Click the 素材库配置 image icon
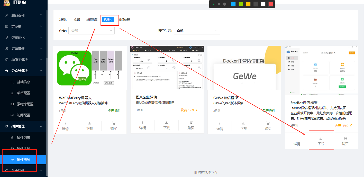The width and height of the screenshot is (364, 177). pos(12,104)
